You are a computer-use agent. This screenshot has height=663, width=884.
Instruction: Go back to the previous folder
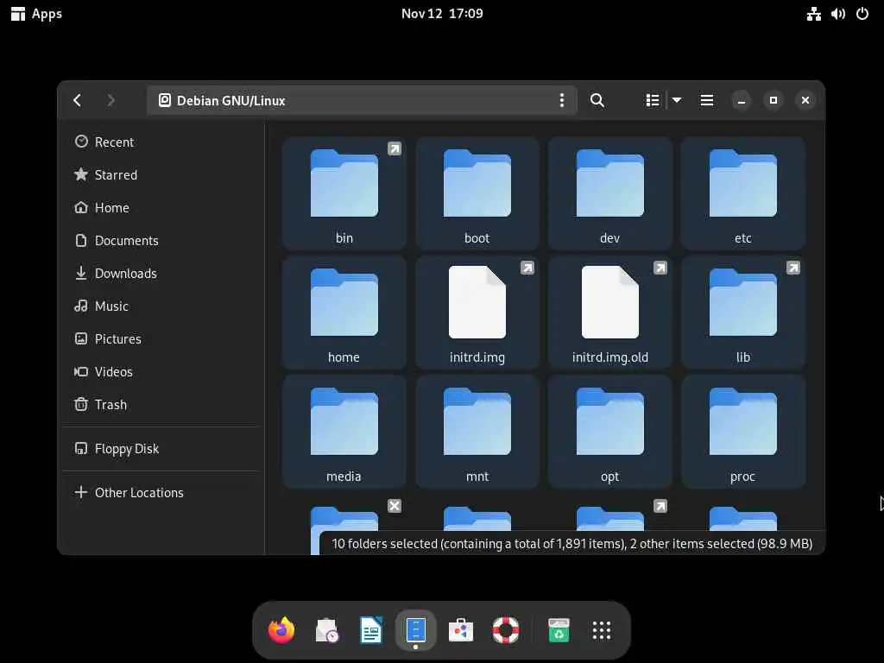[77, 100]
